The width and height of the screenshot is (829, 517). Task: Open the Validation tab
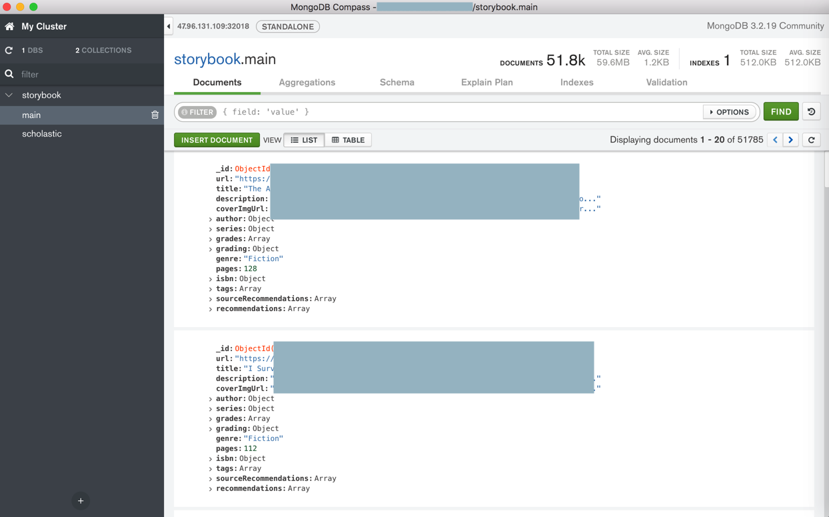[x=667, y=83]
